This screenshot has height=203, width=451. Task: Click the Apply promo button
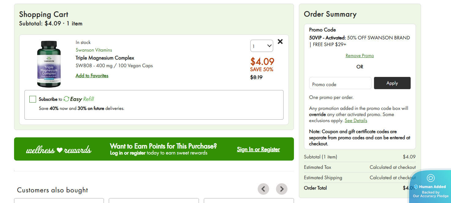[392, 83]
